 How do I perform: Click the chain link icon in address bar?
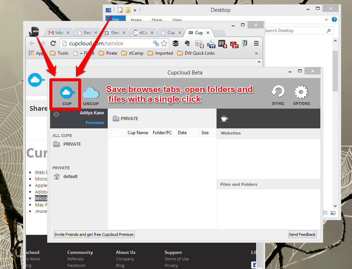coord(156,43)
